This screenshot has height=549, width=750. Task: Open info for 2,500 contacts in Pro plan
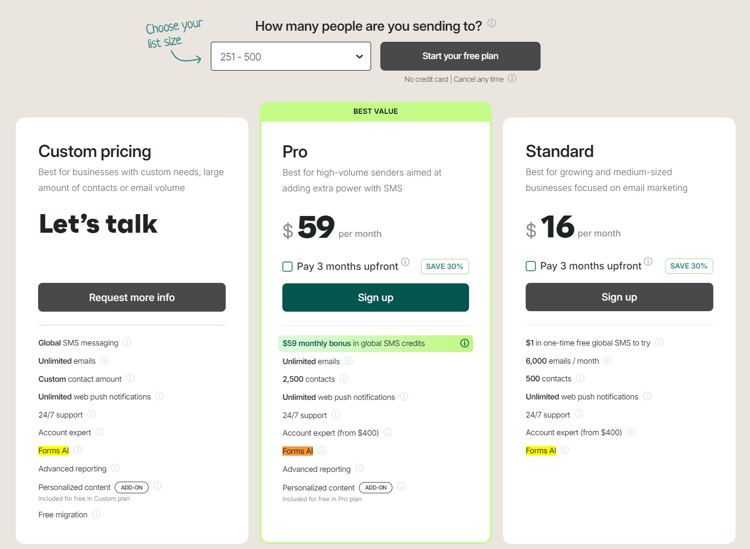344,379
